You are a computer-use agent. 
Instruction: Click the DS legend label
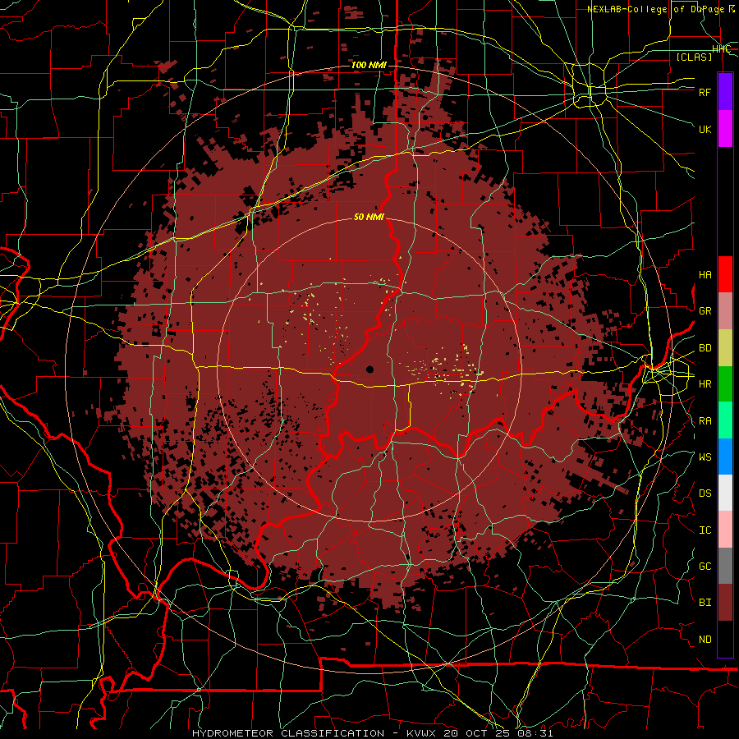click(x=705, y=493)
